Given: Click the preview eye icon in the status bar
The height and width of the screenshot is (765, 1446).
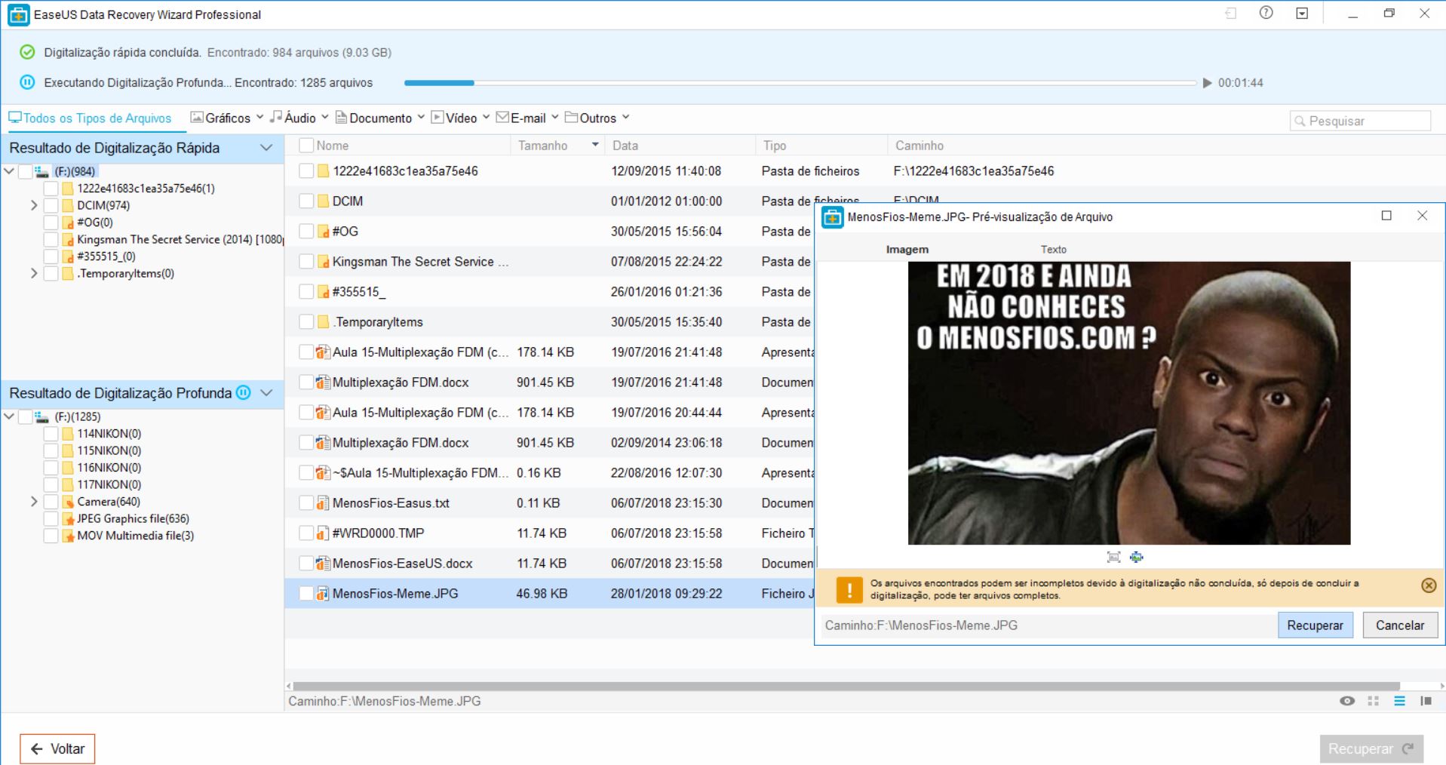Looking at the screenshot, I should pos(1347,701).
